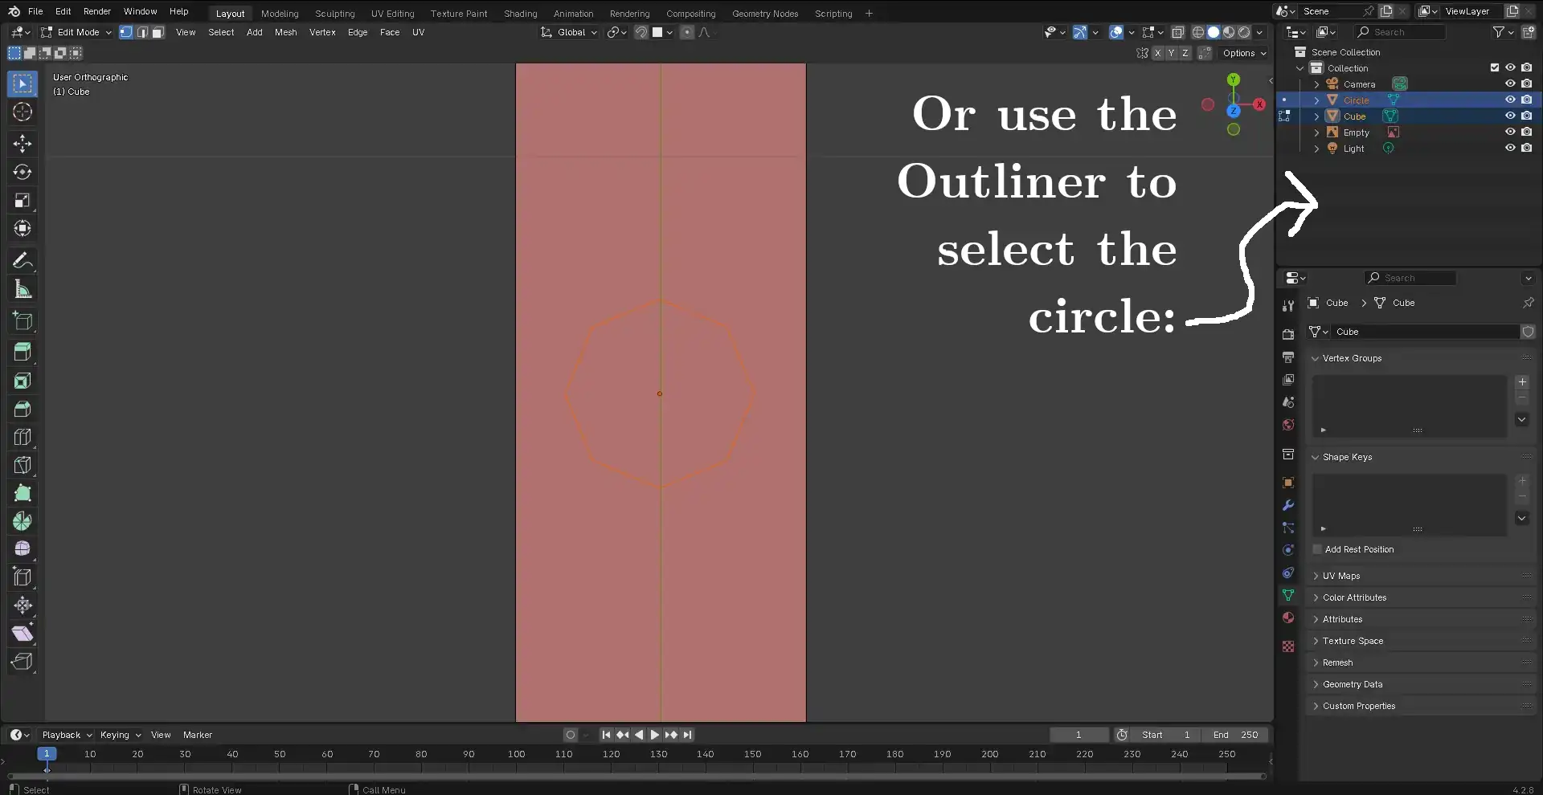Select the Scale tool

pos(23,200)
